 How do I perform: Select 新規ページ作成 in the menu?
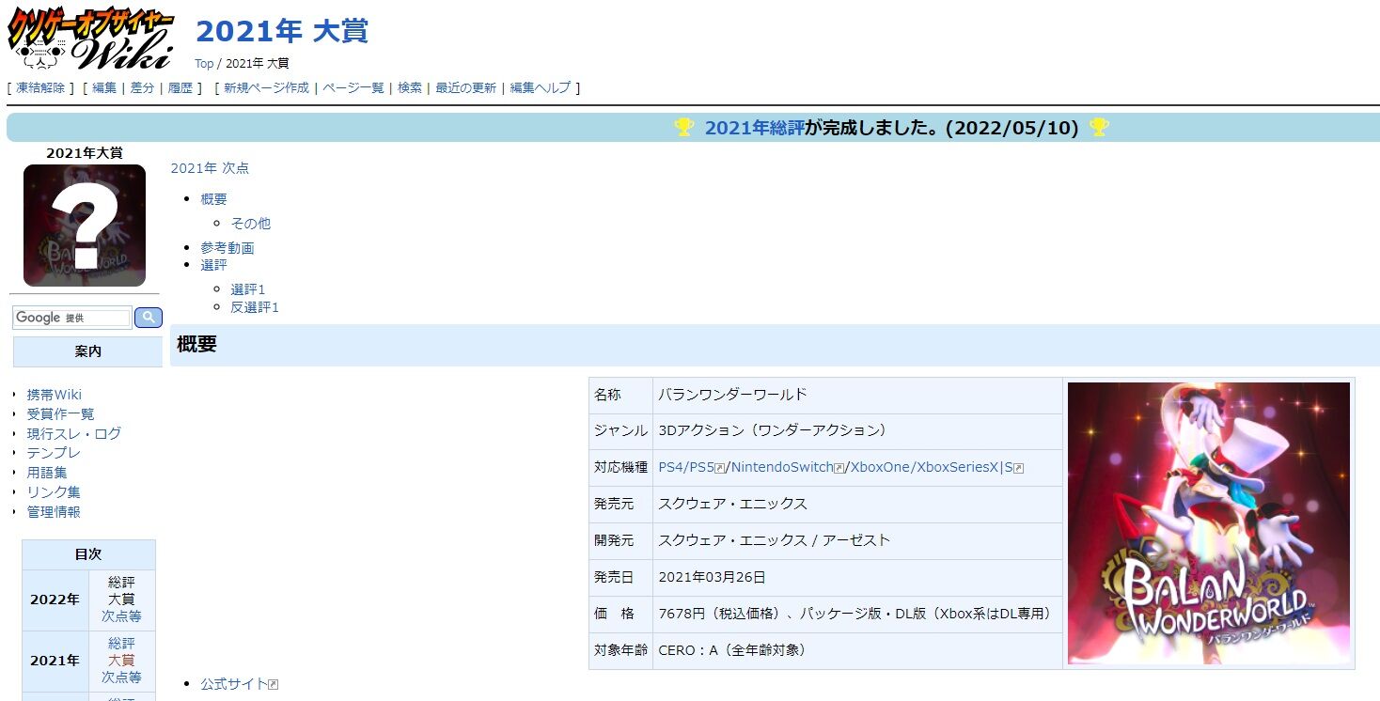[266, 88]
